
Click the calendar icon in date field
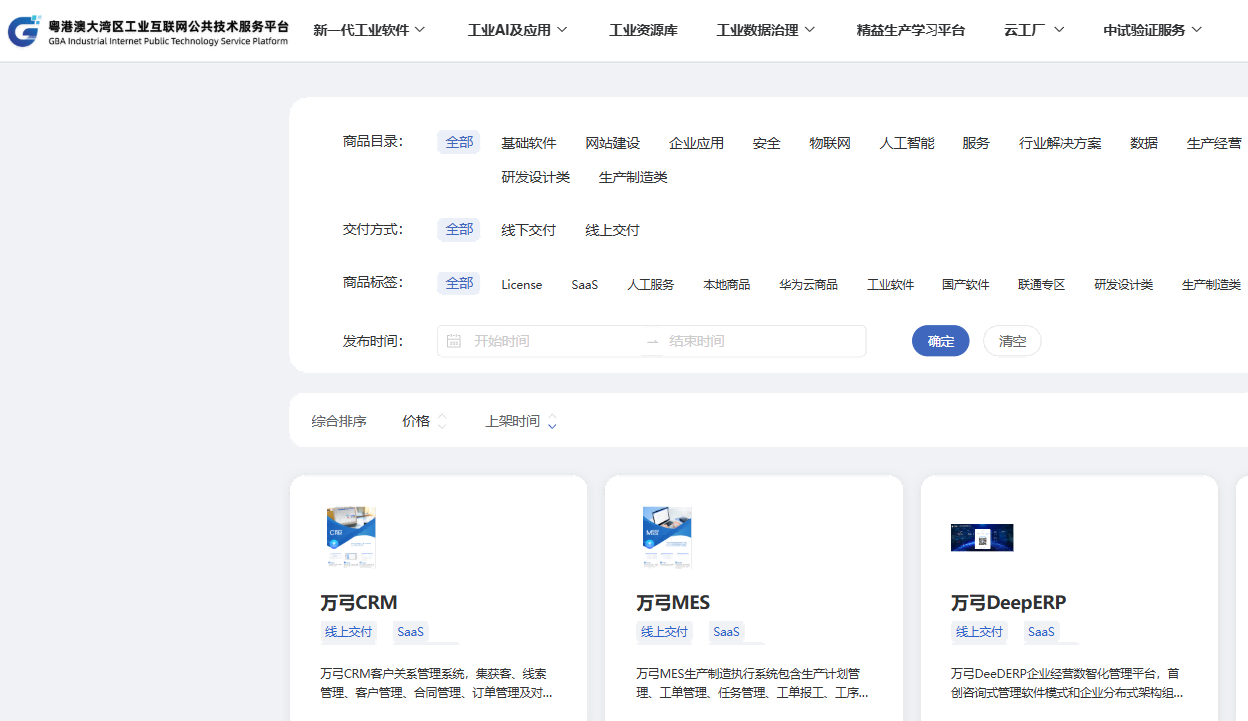point(454,342)
